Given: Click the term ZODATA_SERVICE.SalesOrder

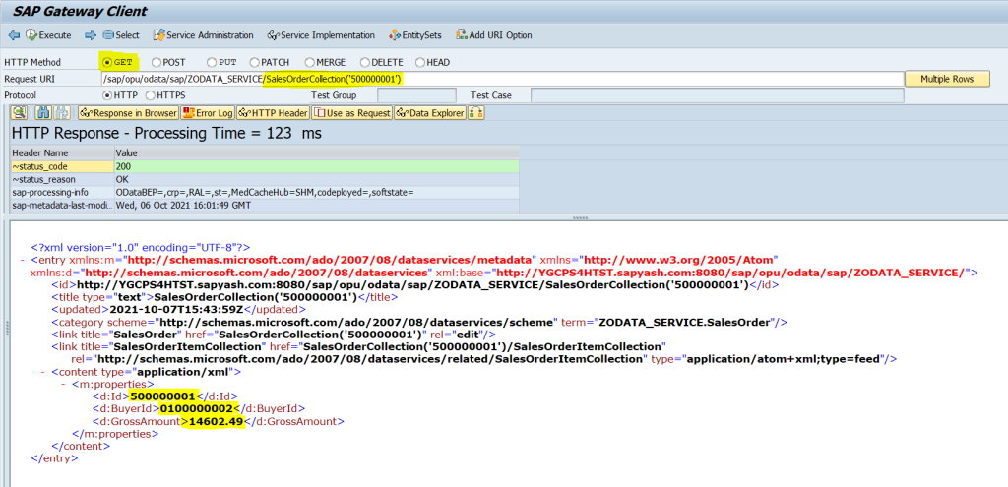Looking at the screenshot, I should click(685, 323).
